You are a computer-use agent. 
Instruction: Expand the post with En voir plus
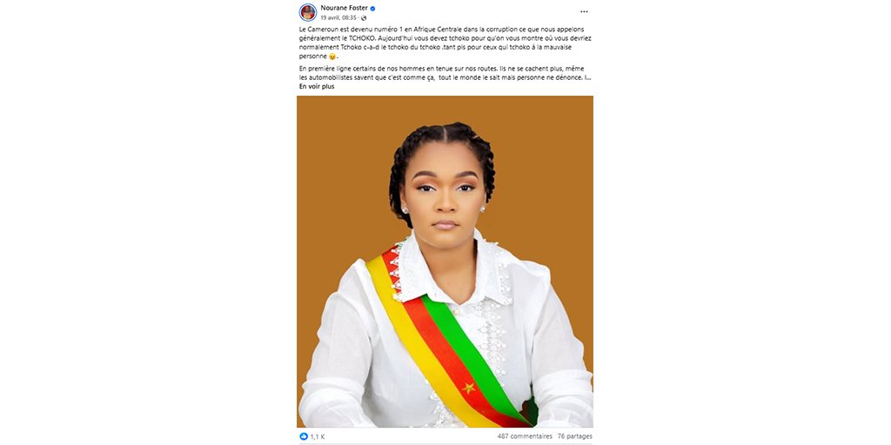tap(317, 87)
